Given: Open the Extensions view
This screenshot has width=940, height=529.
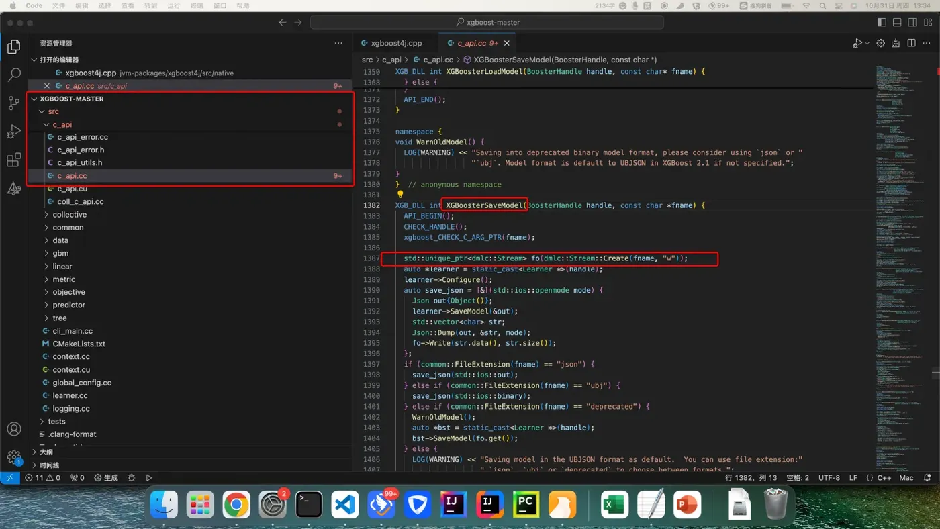Looking at the screenshot, I should pyautogui.click(x=14, y=160).
